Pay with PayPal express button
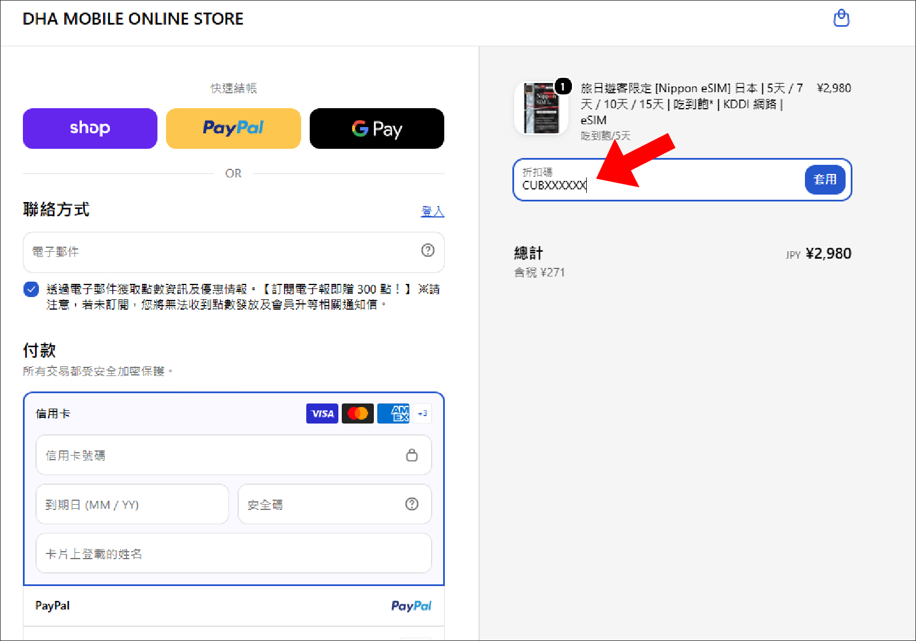The width and height of the screenshot is (916, 641). point(234,128)
